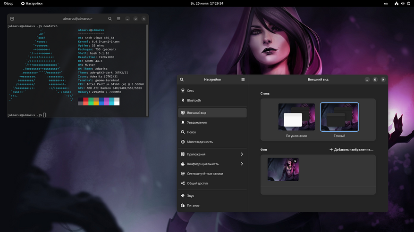
Task: Click the Общий доступ share icon
Action: click(x=183, y=183)
